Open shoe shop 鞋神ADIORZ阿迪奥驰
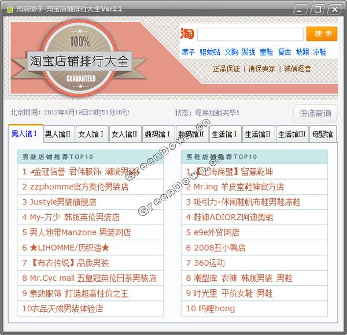The height and width of the screenshot is (335, 347). (x=254, y=217)
